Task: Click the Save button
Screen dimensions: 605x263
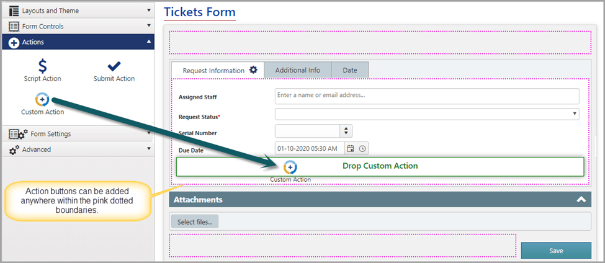Action: 556,251
